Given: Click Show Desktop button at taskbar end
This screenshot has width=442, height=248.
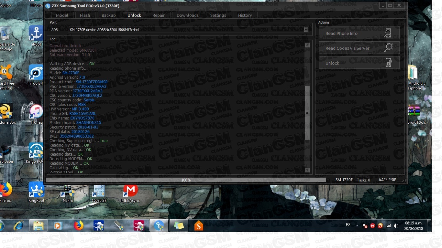Looking at the screenshot, I should [429, 225].
